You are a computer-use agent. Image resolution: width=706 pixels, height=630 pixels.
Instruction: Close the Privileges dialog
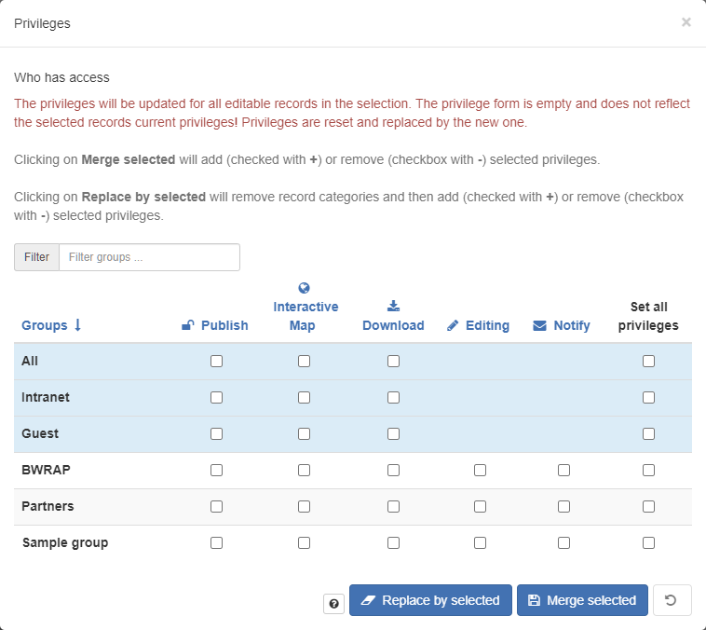point(686,22)
